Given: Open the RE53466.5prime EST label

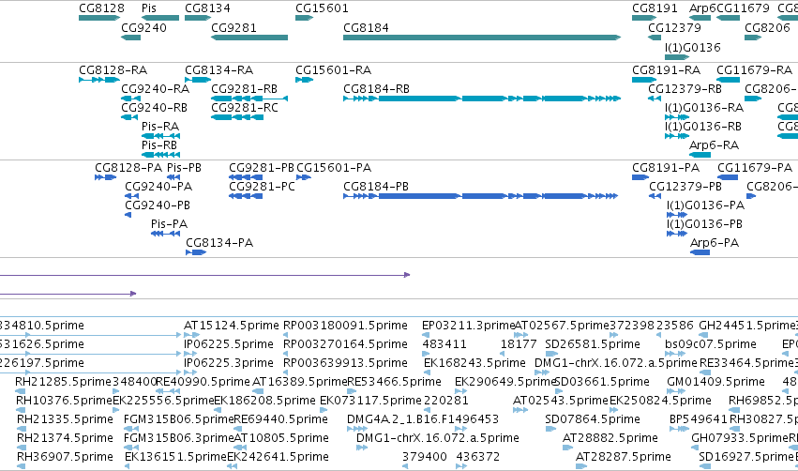Looking at the screenshot, I should coord(395,382).
